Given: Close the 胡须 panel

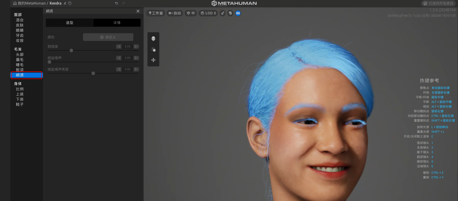Looking at the screenshot, I should pos(138,11).
